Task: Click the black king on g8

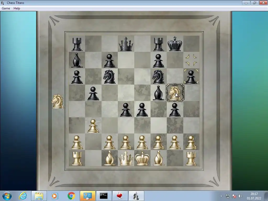Action: [x=175, y=44]
